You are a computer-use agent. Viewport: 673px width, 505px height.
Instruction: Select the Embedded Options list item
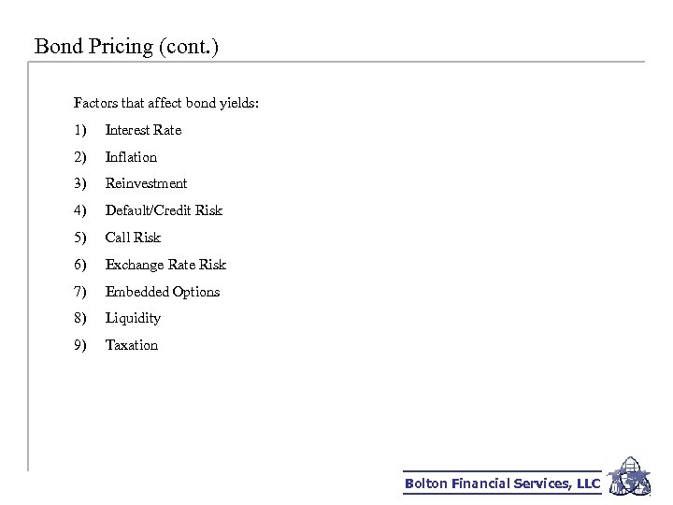(x=163, y=292)
